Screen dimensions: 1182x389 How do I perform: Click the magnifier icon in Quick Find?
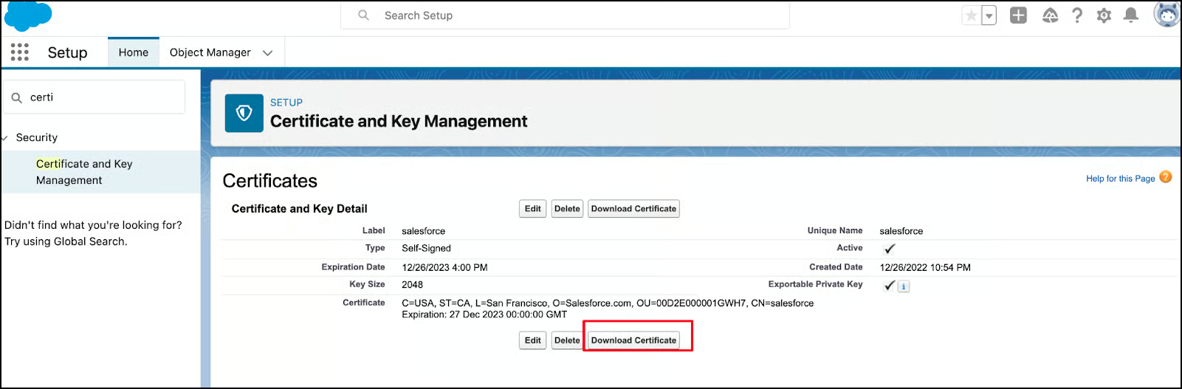(x=17, y=97)
